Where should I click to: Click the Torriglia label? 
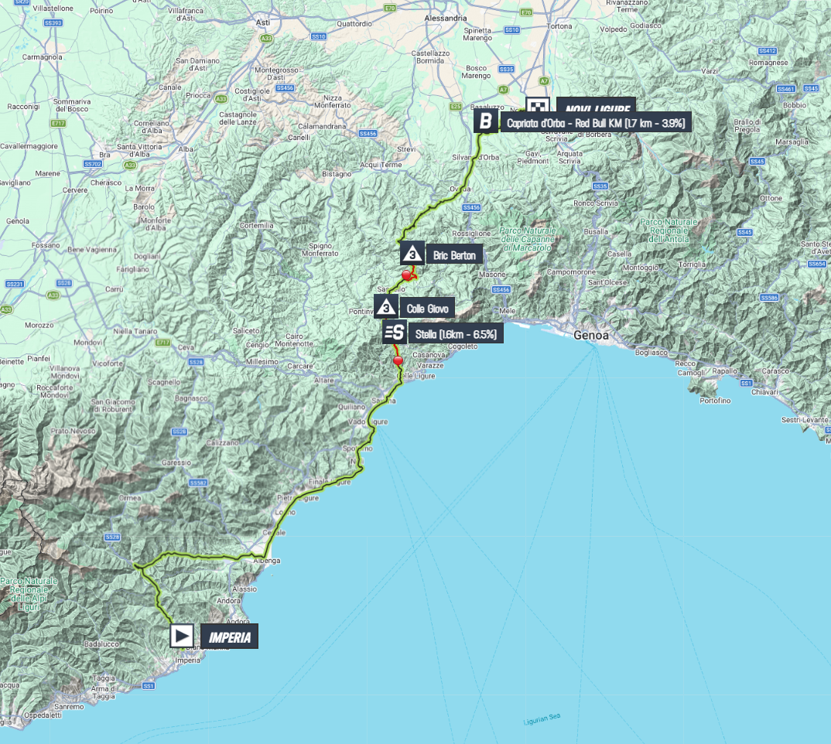pyautogui.click(x=692, y=264)
